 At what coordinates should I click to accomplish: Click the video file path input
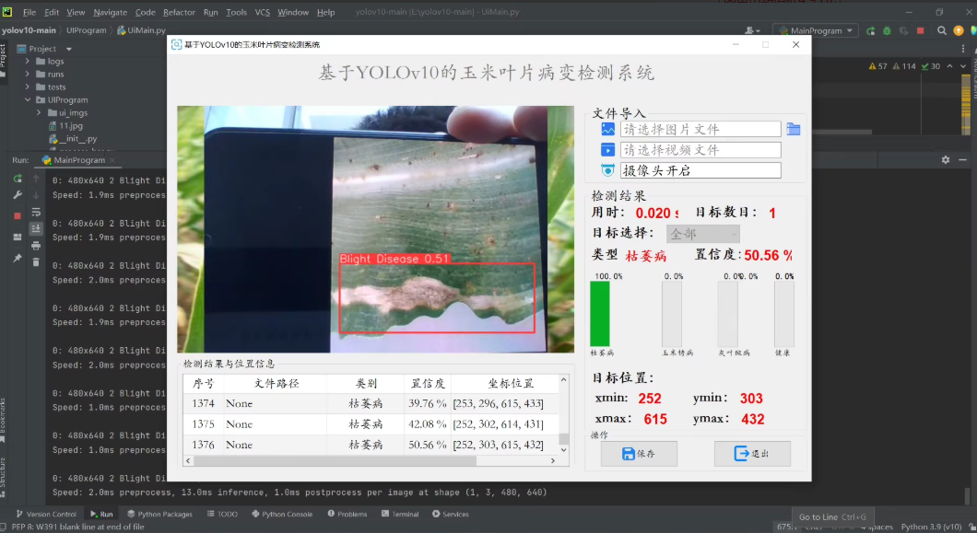700,149
